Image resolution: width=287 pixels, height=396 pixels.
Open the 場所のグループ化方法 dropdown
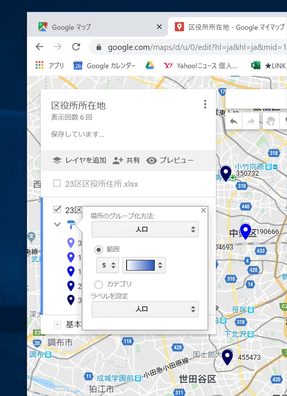[145, 229]
